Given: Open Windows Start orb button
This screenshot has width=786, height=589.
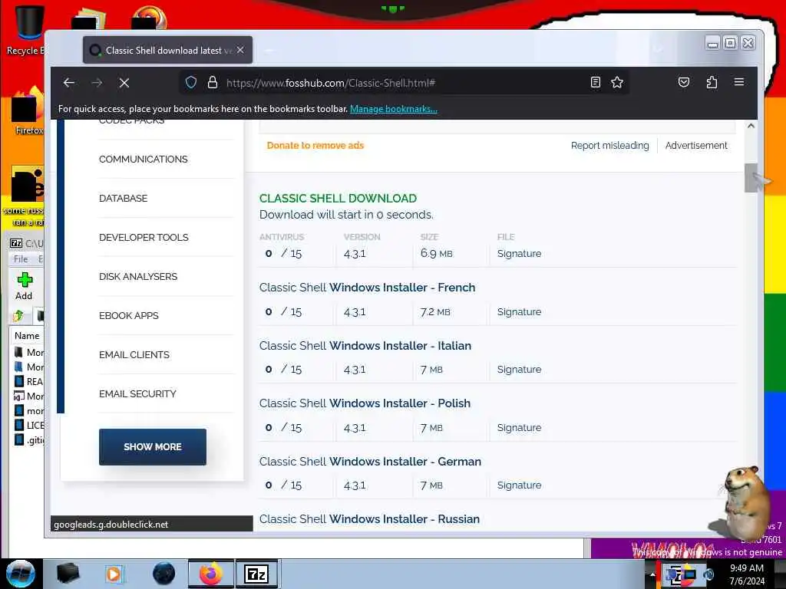Looking at the screenshot, I should coord(21,574).
